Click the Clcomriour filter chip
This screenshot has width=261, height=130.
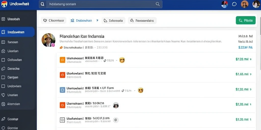click(54, 21)
